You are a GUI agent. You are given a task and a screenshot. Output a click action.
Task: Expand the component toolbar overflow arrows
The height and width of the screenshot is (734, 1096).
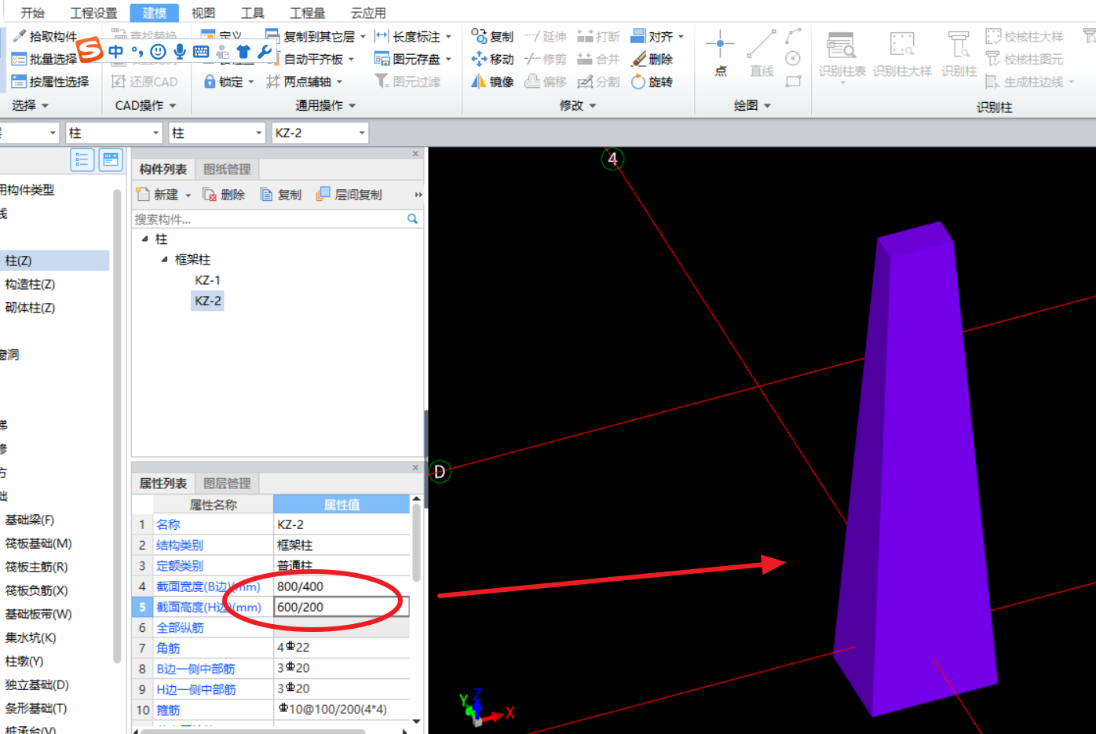click(418, 195)
